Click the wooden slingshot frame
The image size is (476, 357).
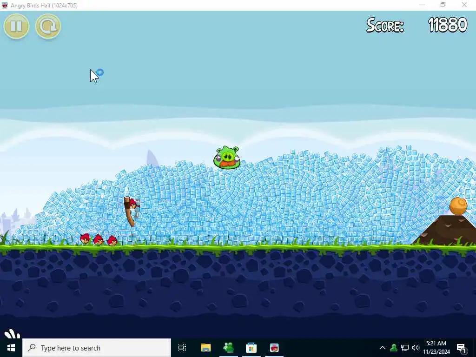click(x=130, y=212)
